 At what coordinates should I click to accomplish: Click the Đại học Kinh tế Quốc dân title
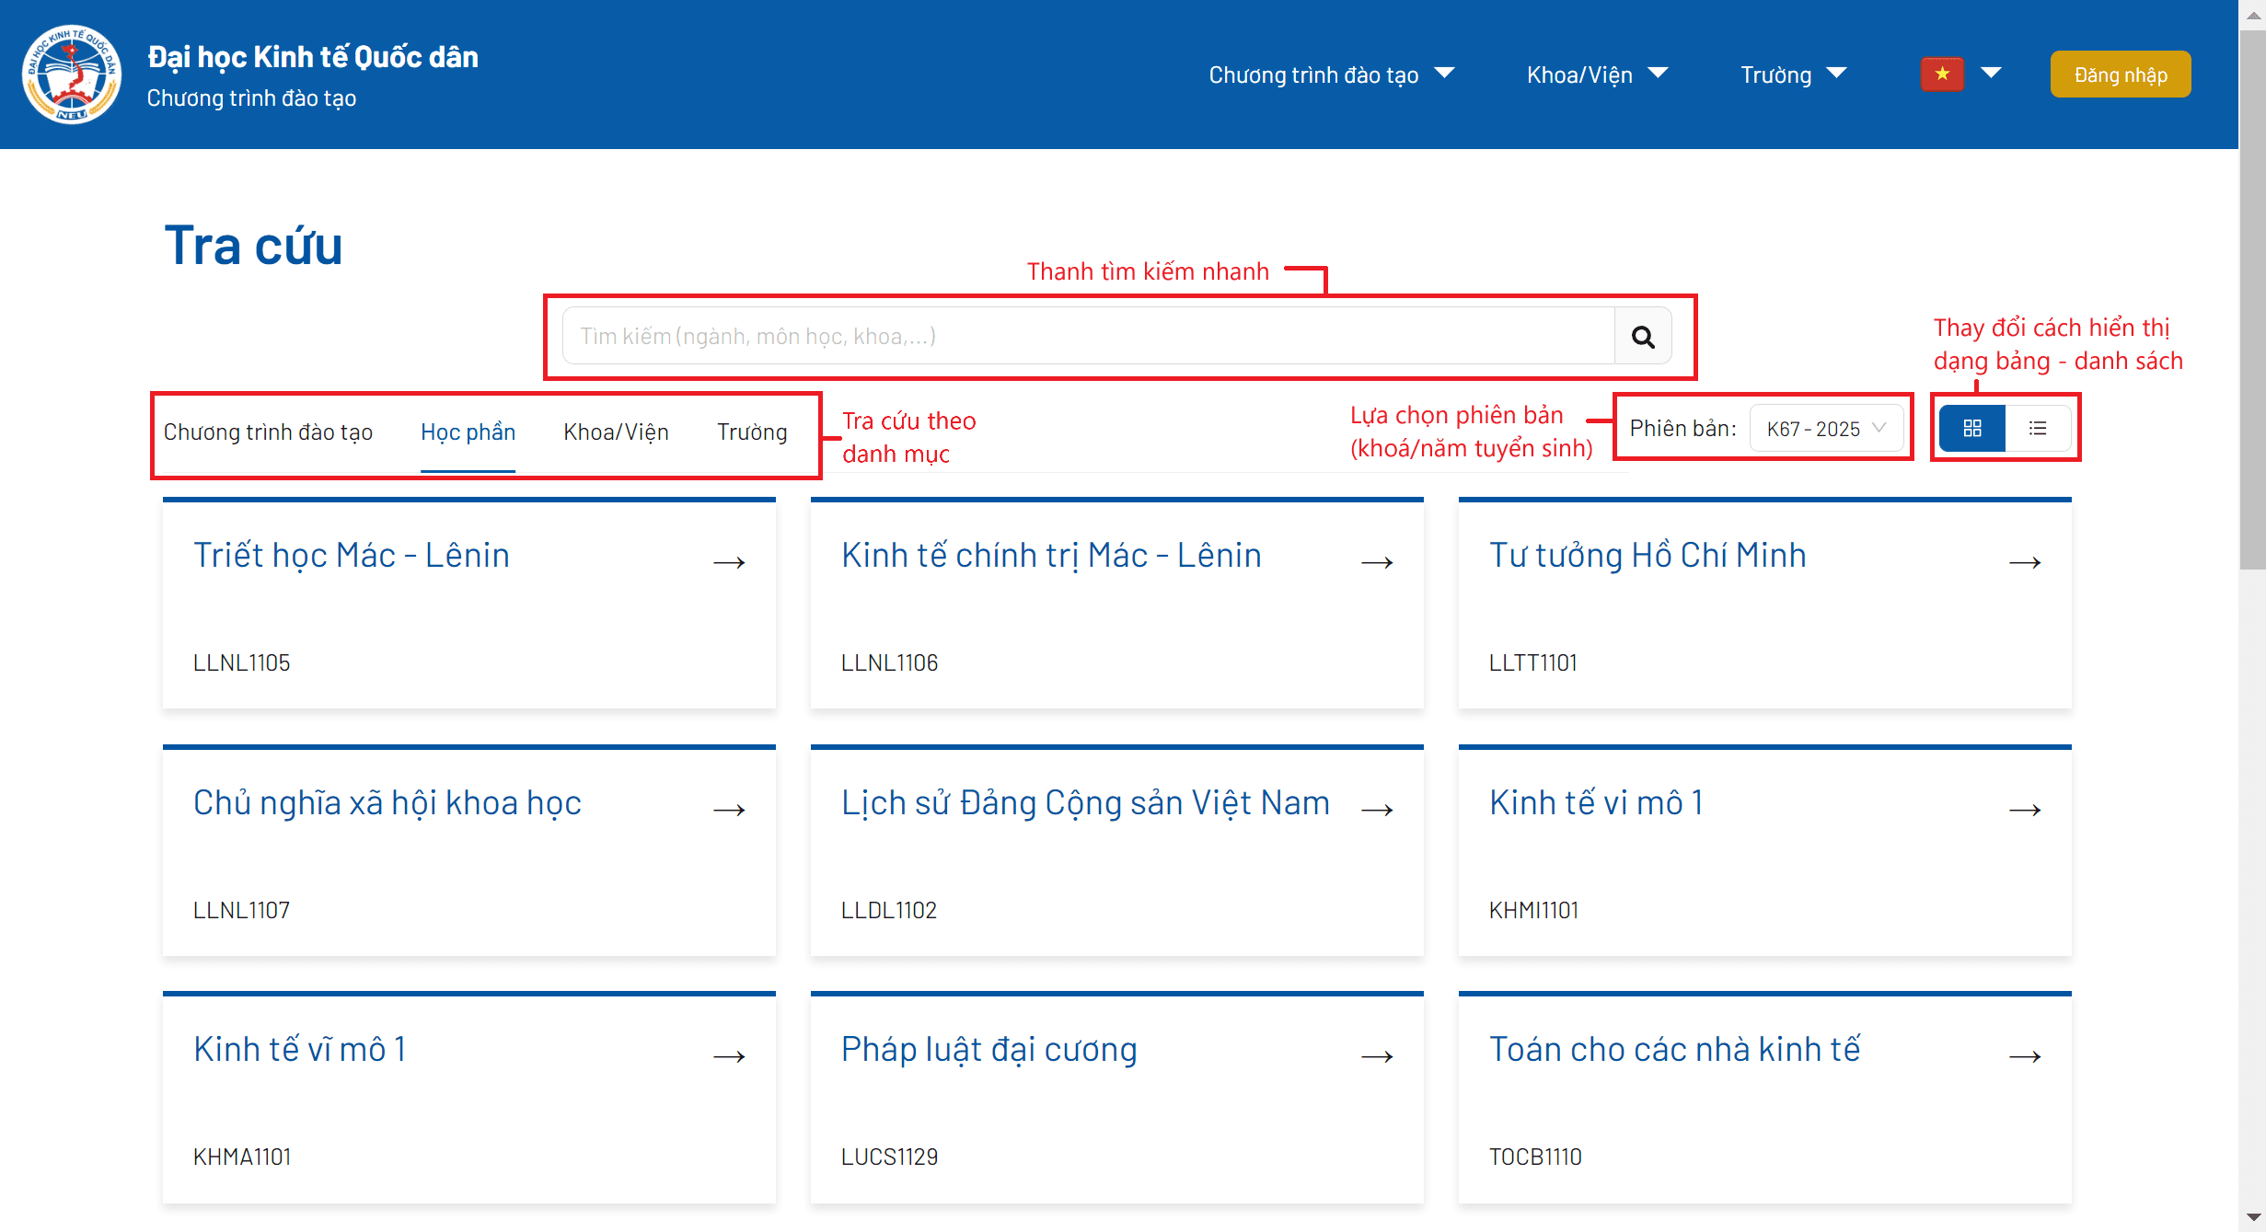(x=313, y=57)
